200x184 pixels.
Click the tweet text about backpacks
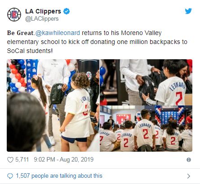click(97, 42)
